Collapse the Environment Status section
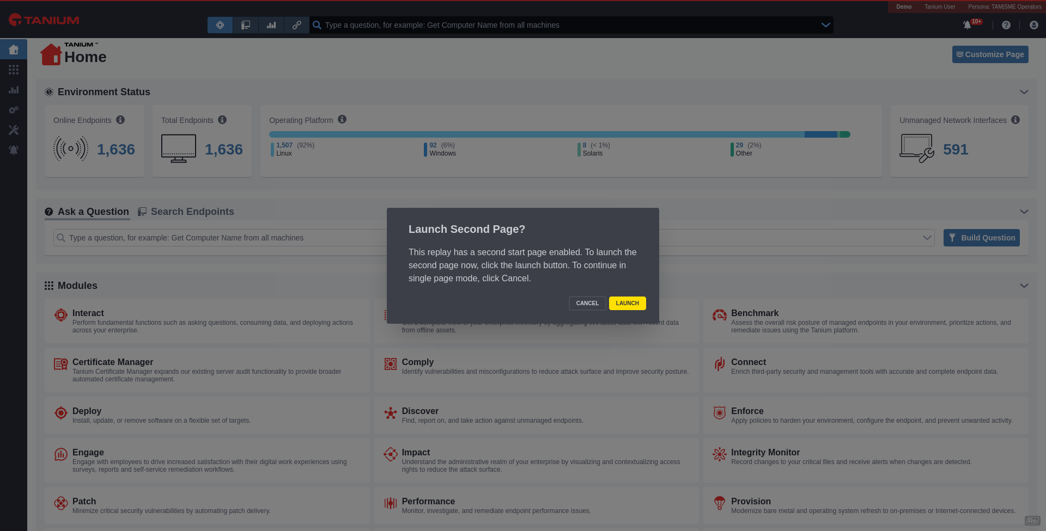1046x531 pixels. coord(1024,92)
